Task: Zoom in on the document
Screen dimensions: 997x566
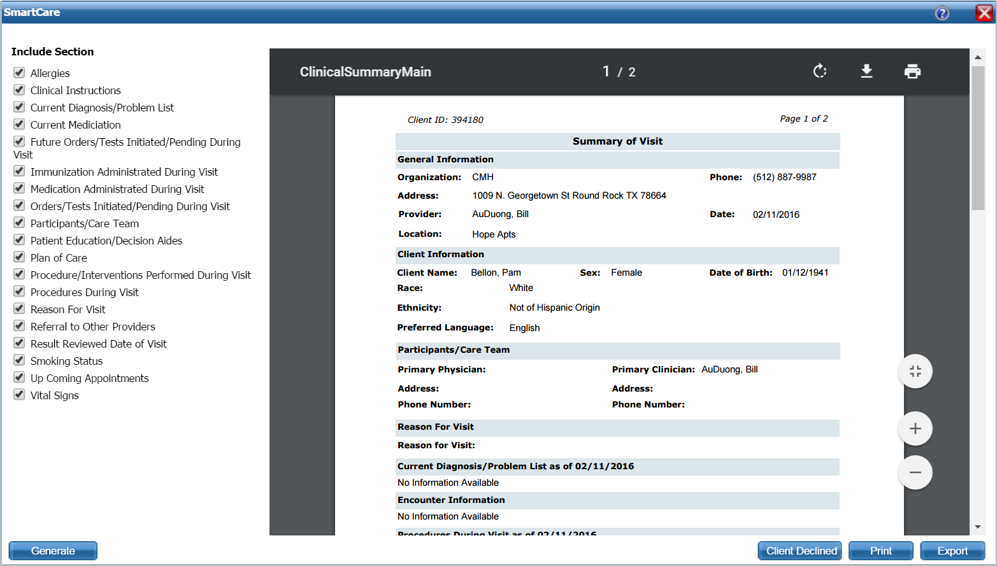Action: pos(915,428)
